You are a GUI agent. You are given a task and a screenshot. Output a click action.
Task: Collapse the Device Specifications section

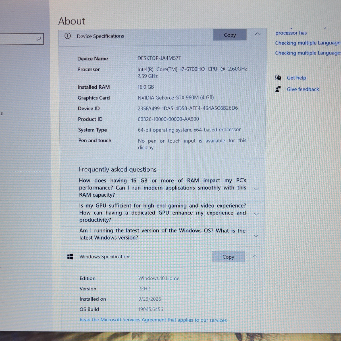257,34
